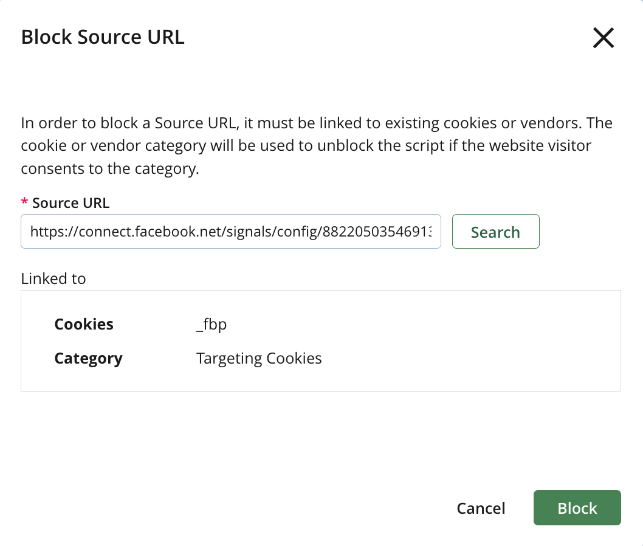Click the _fbp cookie value
Image resolution: width=643 pixels, height=546 pixels.
click(211, 324)
